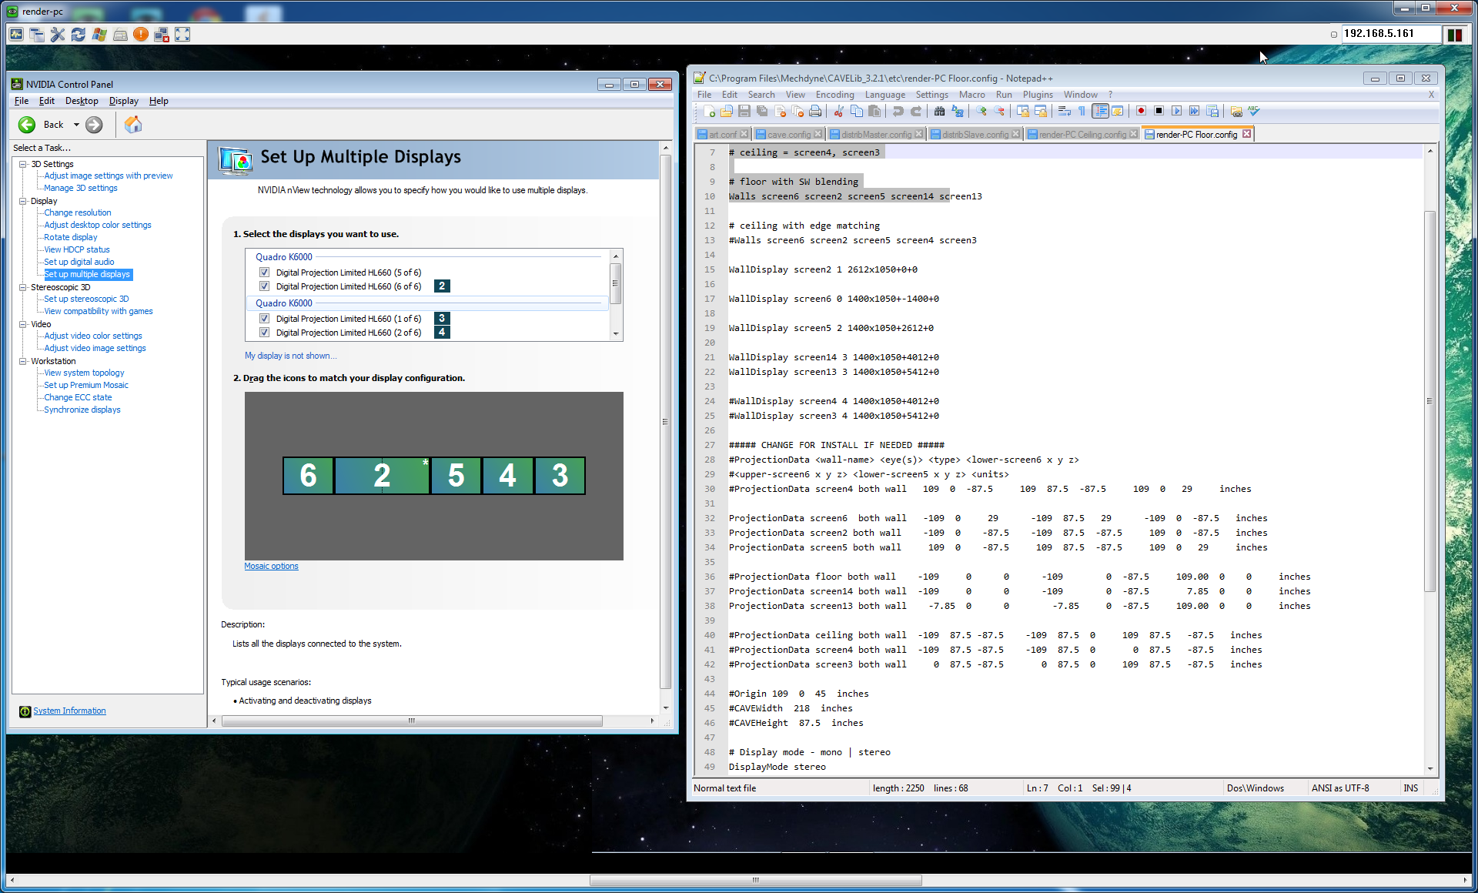Toggle the HL660 (1 of 6) display checkbox
Screen dimensions: 1478x893
tap(265, 319)
